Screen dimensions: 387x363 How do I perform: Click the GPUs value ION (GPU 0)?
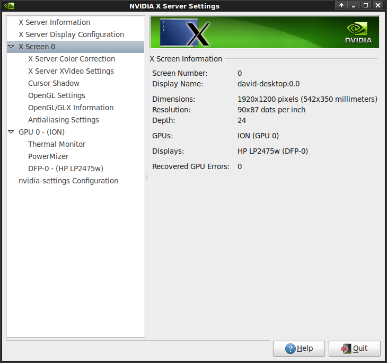(258, 136)
